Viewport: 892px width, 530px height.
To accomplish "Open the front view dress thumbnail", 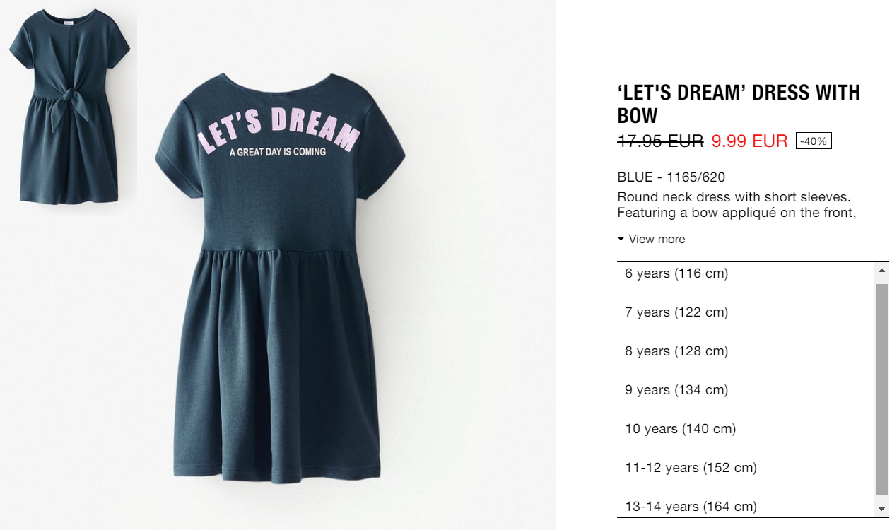I will tap(69, 106).
